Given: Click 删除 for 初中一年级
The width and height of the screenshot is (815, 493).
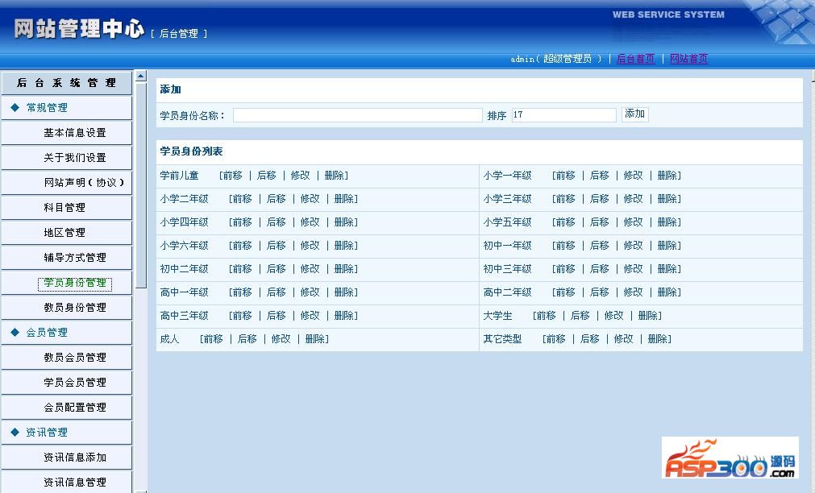Looking at the screenshot, I should tap(667, 246).
